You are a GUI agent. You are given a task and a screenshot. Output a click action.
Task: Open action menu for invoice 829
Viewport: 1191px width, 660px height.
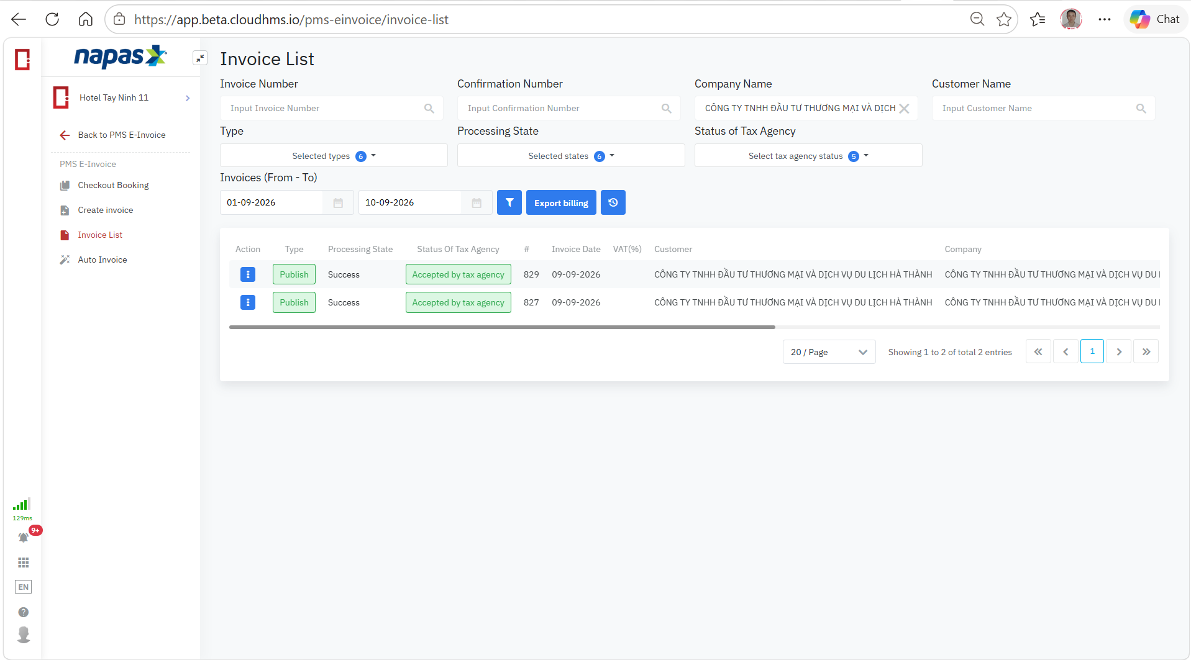pyautogui.click(x=247, y=274)
